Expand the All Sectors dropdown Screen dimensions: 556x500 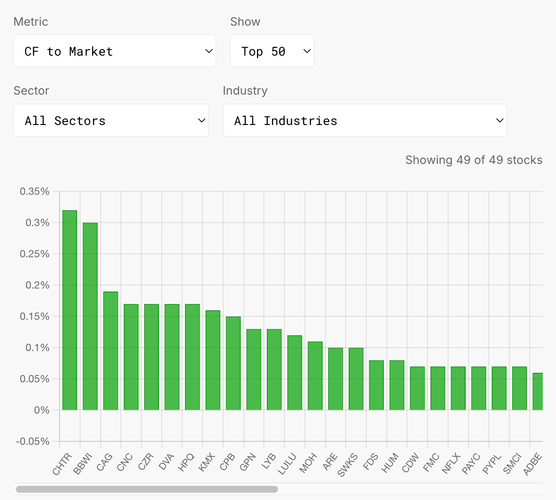(111, 121)
